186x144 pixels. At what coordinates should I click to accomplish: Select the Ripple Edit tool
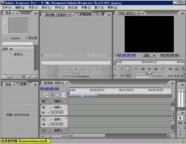point(180,123)
